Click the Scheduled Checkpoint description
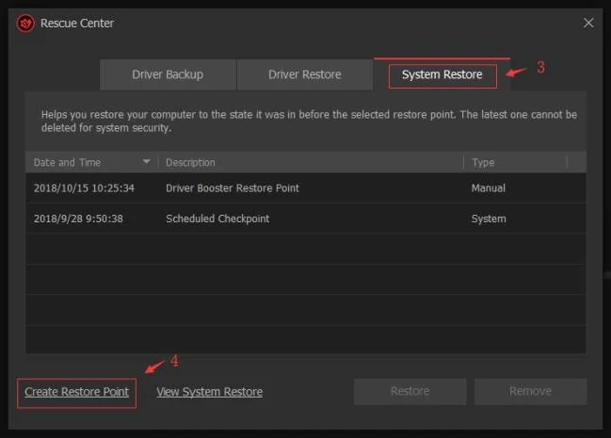 [x=217, y=219]
